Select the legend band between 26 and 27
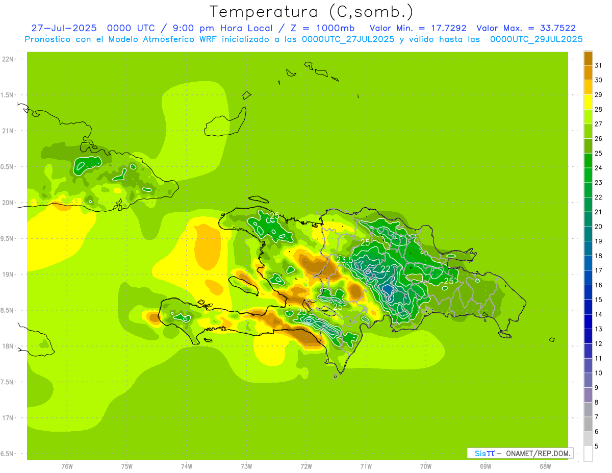The height and width of the screenshot is (473, 612). point(588,131)
